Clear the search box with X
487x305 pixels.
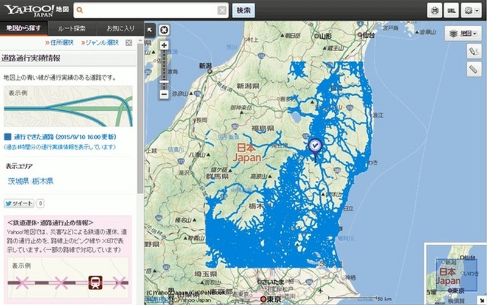coord(222,10)
